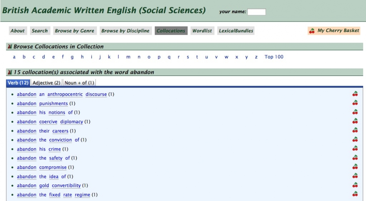Click the word 'diplomacy' link
Viewport: 366px width, 201px height.
(x=72, y=122)
